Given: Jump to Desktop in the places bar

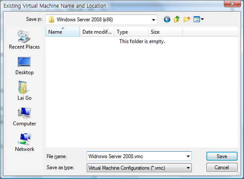Looking at the screenshot, I should click(x=24, y=66).
